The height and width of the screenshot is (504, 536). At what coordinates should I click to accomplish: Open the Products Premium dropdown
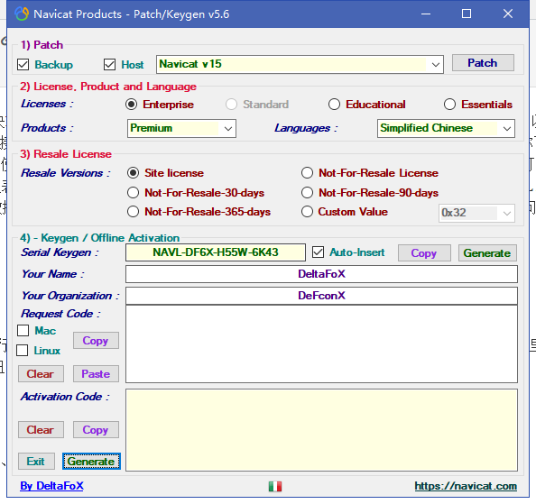pyautogui.click(x=181, y=128)
